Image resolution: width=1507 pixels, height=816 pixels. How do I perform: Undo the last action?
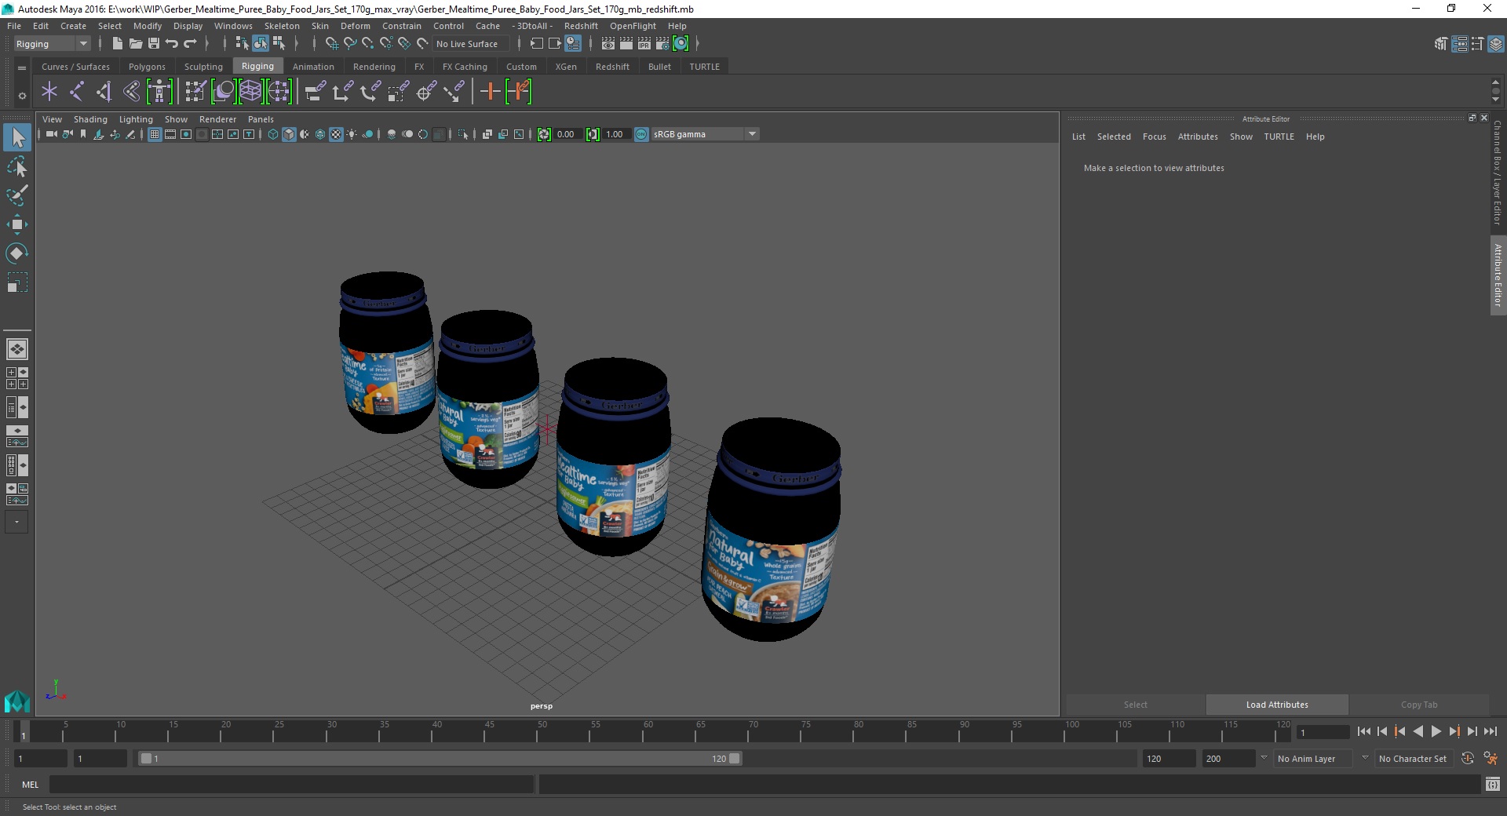[172, 44]
